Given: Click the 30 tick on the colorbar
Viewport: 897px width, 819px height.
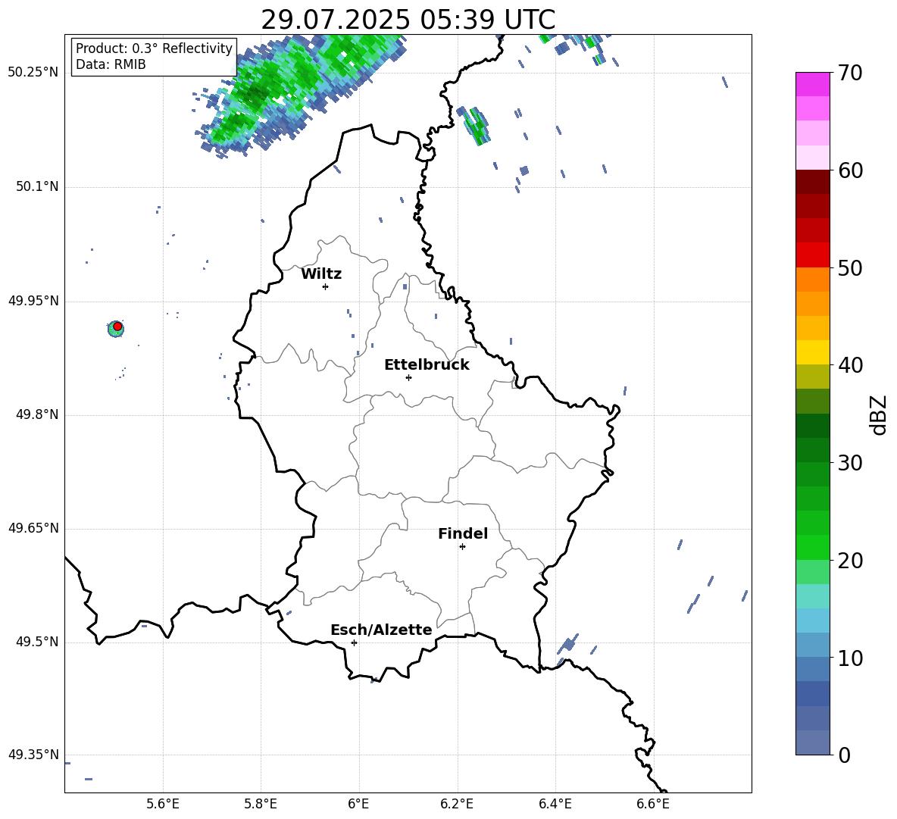Looking at the screenshot, I should pyautogui.click(x=849, y=463).
